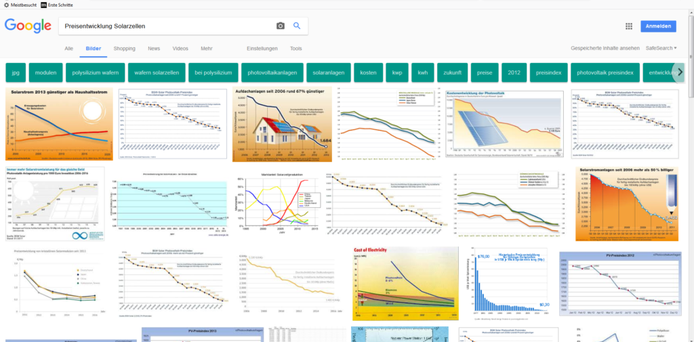Expand the SafeSearch dropdown

661,48
